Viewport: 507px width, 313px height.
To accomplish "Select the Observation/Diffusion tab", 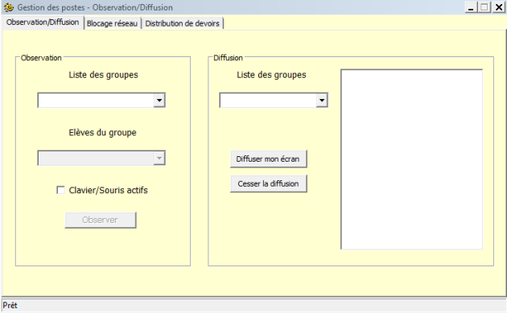I will (x=43, y=23).
